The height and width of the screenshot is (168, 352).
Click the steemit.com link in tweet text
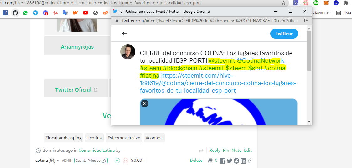[218, 83]
